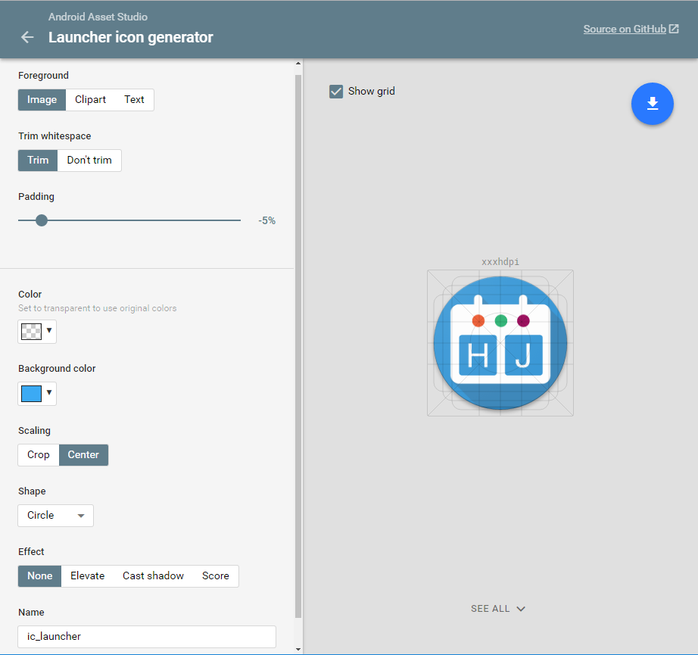Click the blue download icon
This screenshot has width=698, height=655.
tap(652, 104)
